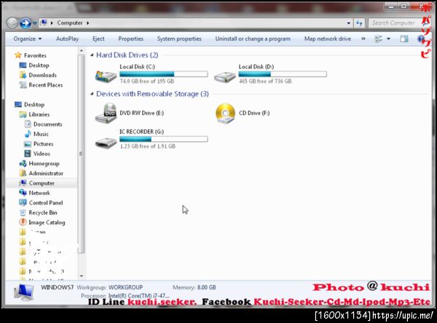Click the Documents library icon
The image size is (437, 323).
28,124
